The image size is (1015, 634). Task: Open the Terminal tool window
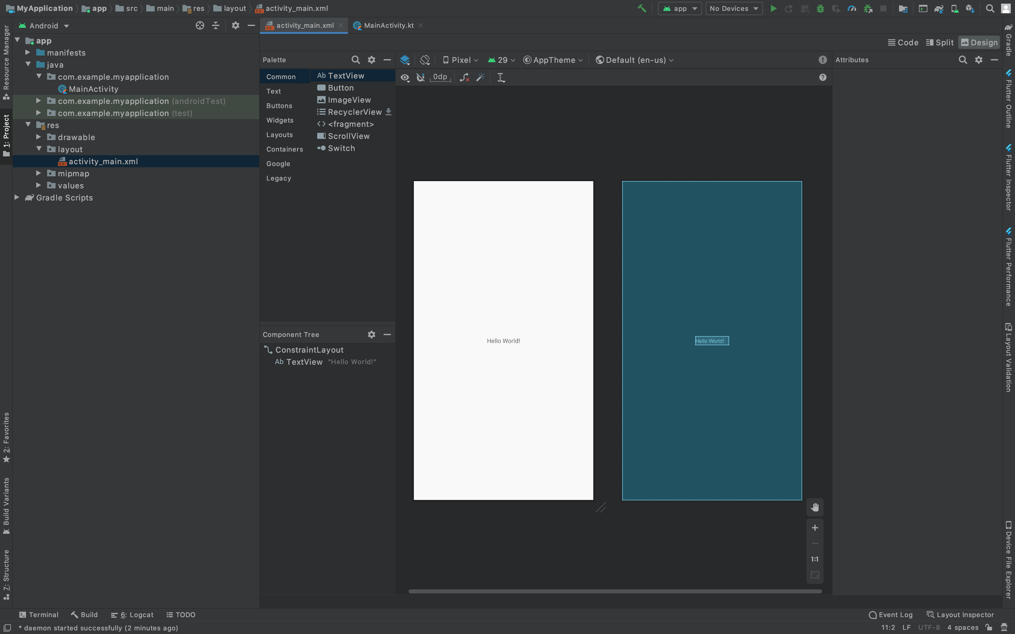(39, 615)
